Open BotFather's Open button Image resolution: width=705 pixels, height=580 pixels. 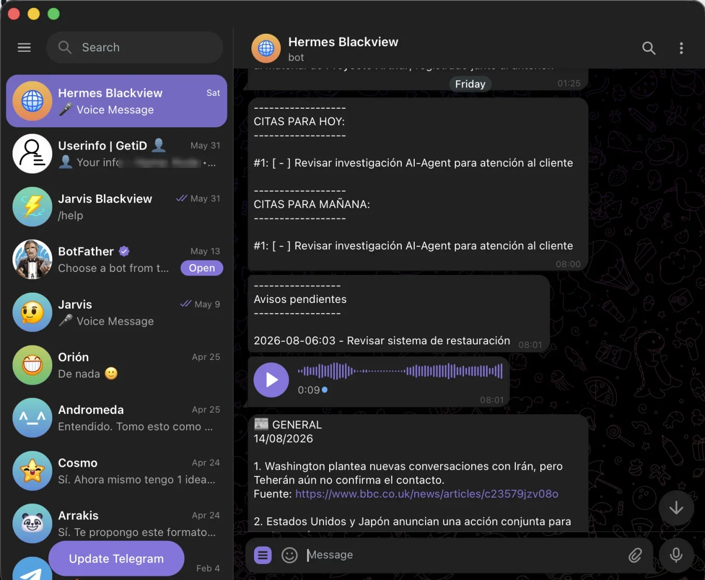(x=202, y=268)
